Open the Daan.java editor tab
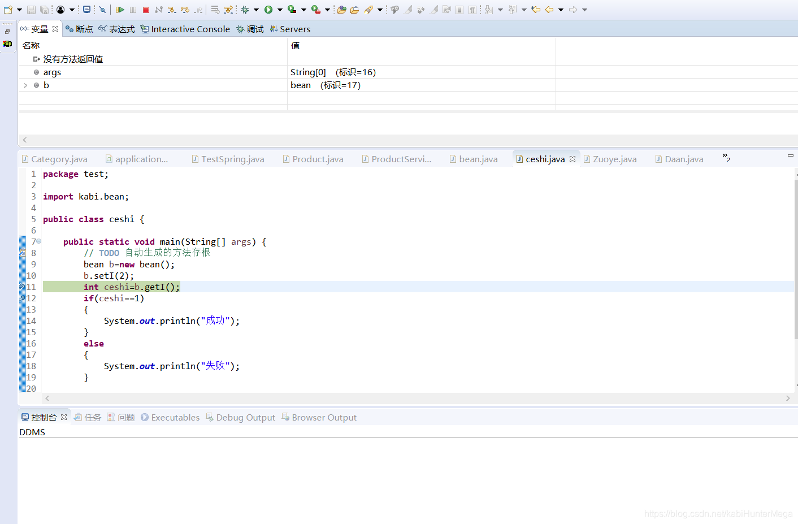 click(x=679, y=159)
